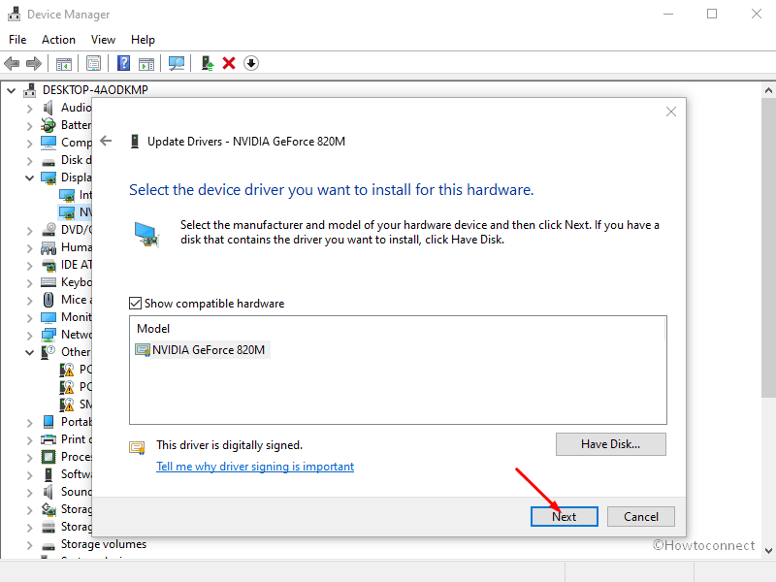Click the Device Manager vertical scrollbar thumb
This screenshot has width=776, height=582.
tap(768, 247)
